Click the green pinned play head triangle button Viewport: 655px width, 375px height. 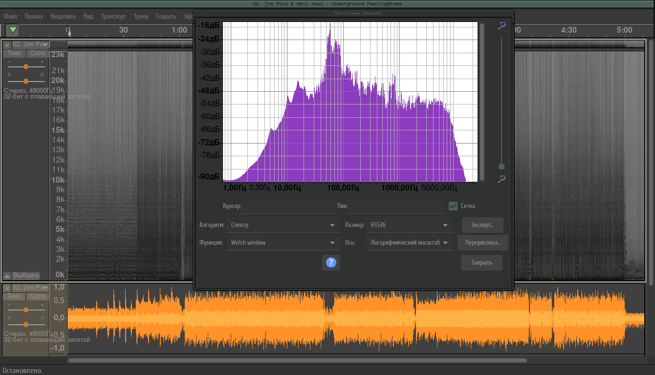pyautogui.click(x=13, y=30)
